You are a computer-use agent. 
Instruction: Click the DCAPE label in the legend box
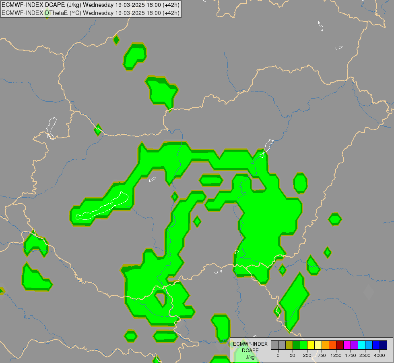pos(250,350)
